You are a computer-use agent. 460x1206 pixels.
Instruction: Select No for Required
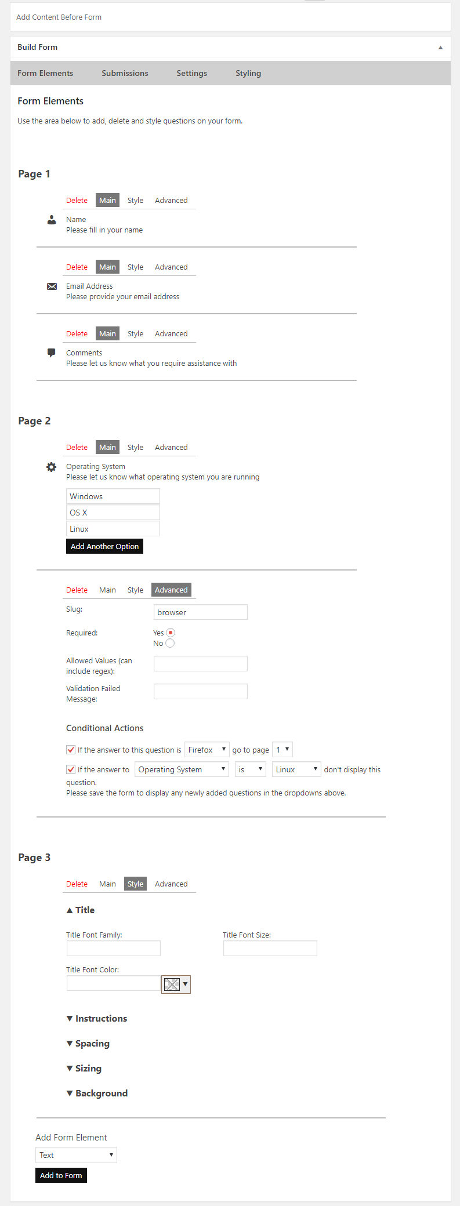click(x=170, y=643)
